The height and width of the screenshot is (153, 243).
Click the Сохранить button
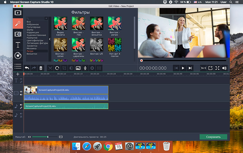pyautogui.click(x=213, y=137)
